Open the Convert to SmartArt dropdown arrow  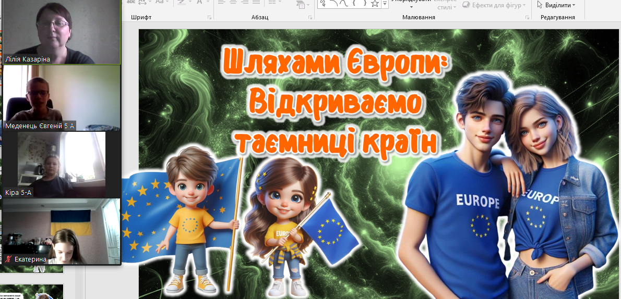[308, 5]
